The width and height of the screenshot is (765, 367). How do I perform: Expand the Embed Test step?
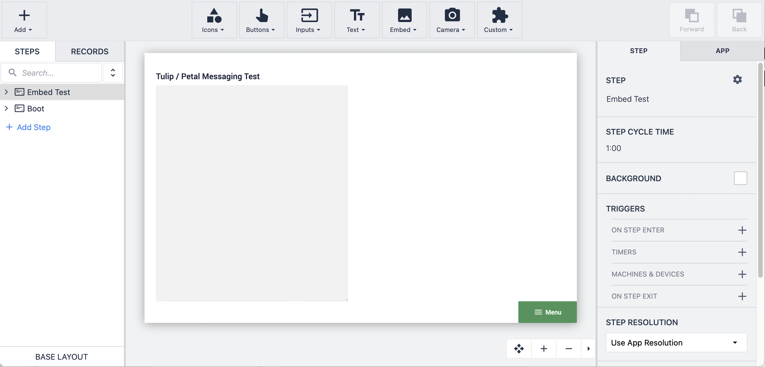point(6,92)
